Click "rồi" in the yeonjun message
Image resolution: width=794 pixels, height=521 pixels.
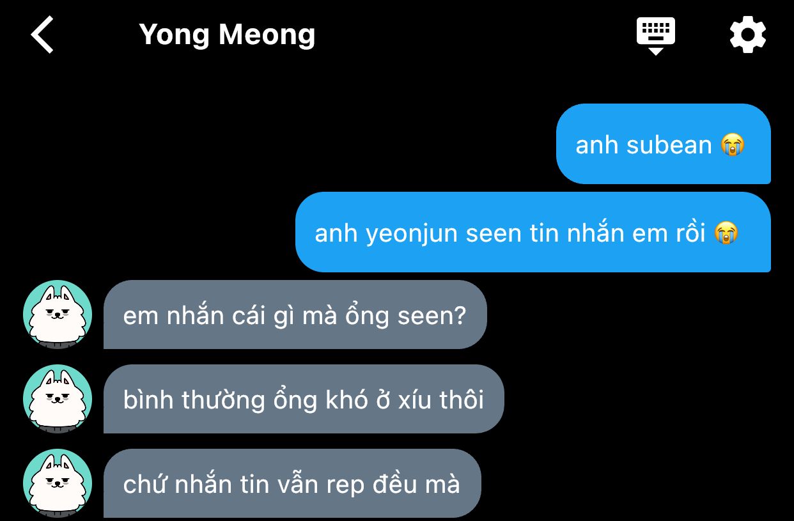pyautogui.click(x=690, y=233)
